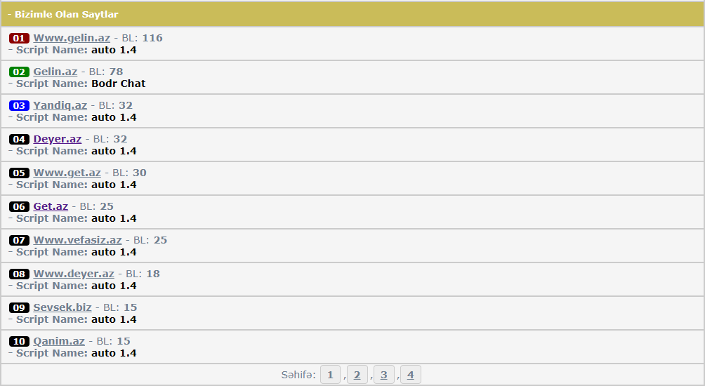
Task: Jump to page 4
Action: pyautogui.click(x=410, y=375)
